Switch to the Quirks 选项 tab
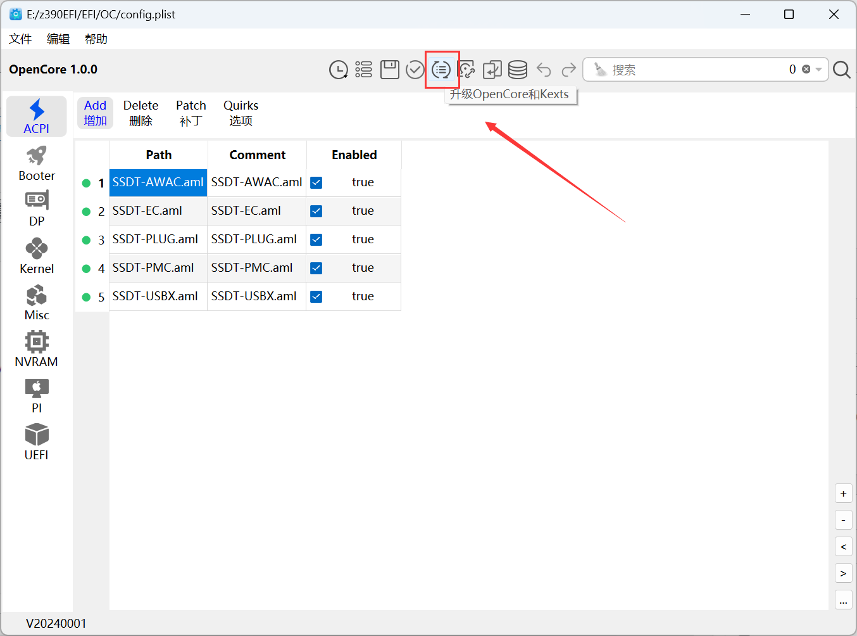Screen dimensions: 857x636 click(x=241, y=113)
